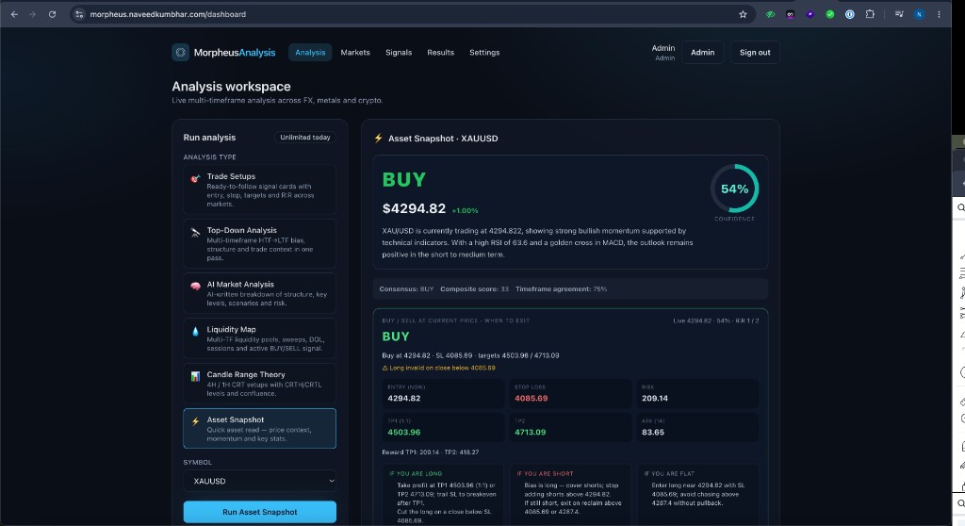
Task: Click the browser forward arrow
Action: (33, 14)
